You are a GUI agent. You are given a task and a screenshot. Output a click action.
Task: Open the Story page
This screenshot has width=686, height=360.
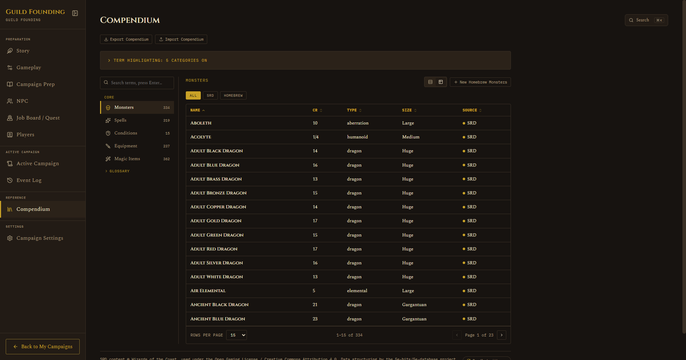pyautogui.click(x=43, y=51)
